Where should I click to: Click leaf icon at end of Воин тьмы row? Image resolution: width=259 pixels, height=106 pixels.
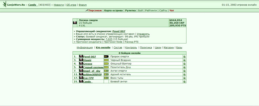pyautogui.click(x=185, y=78)
